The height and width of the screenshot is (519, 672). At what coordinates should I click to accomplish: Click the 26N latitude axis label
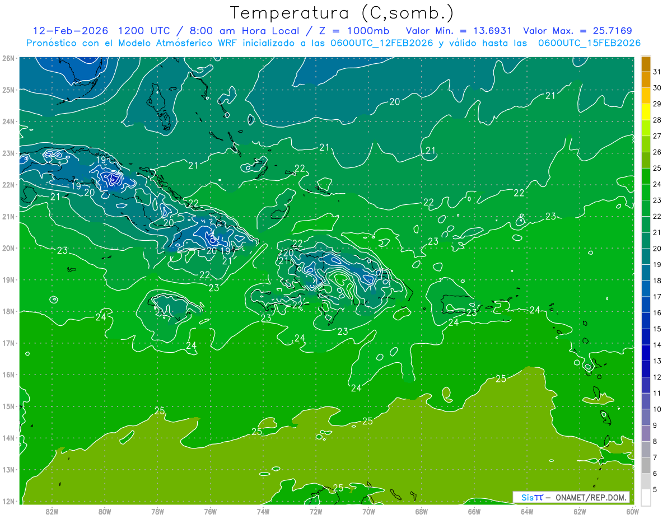coord(8,58)
